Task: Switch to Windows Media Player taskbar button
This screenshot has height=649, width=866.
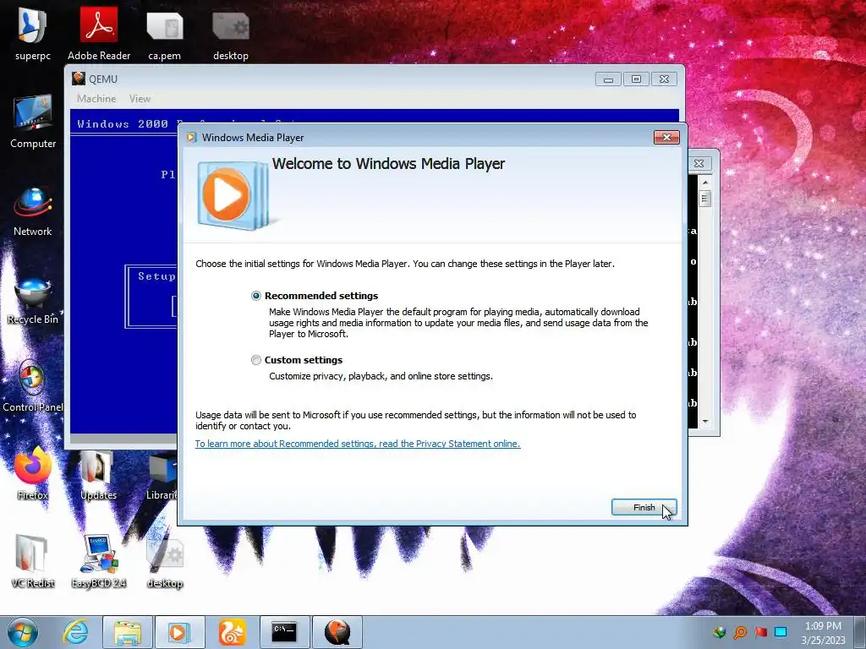Action: [179, 632]
